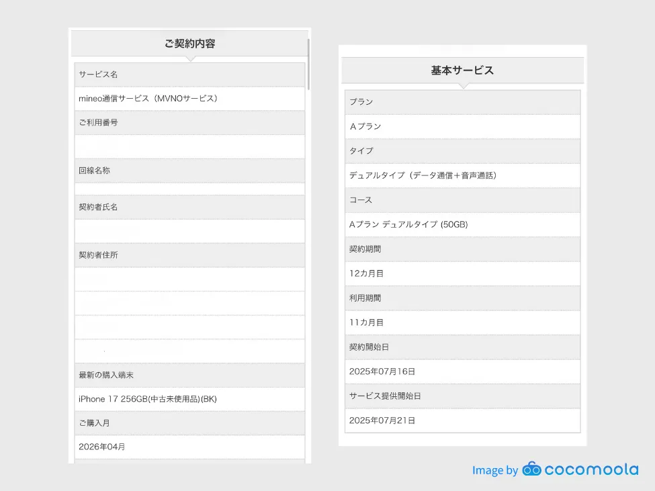Click the 利用期間 label

pos(365,298)
